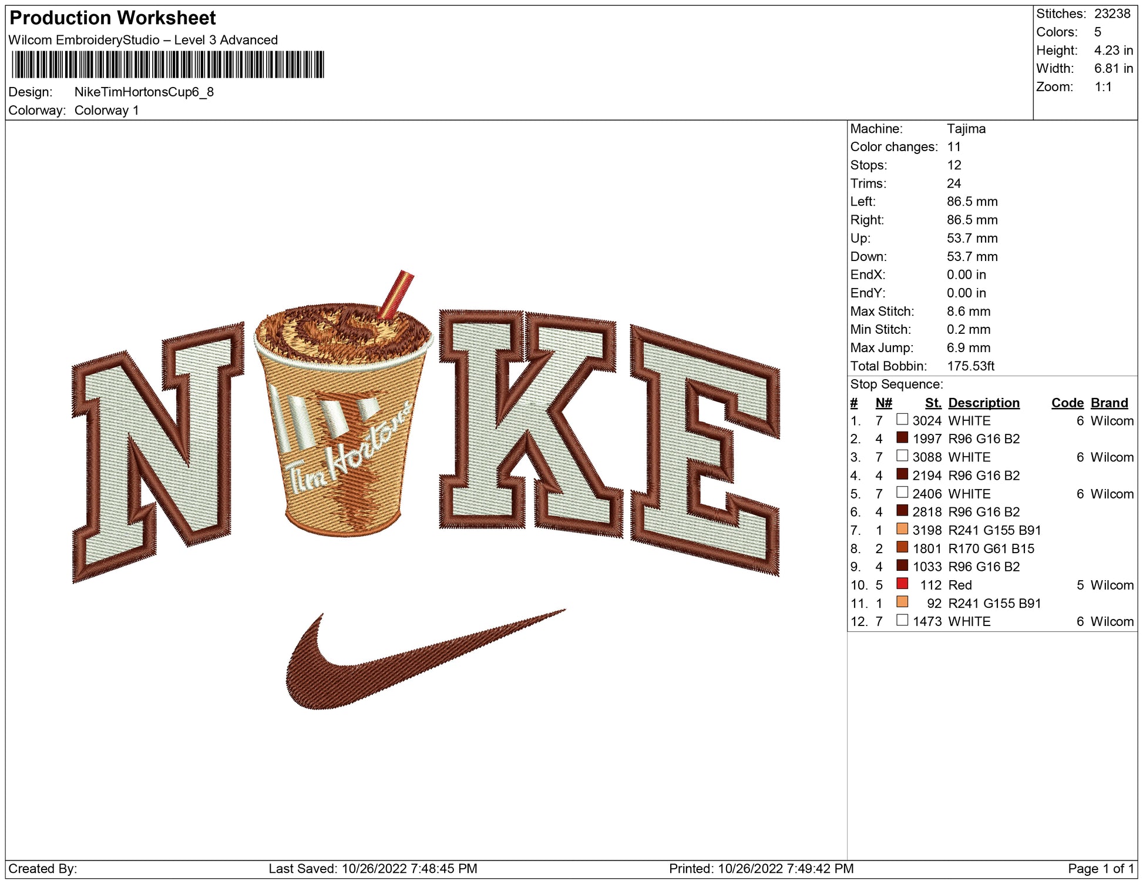Click the Description column header

(x=983, y=403)
